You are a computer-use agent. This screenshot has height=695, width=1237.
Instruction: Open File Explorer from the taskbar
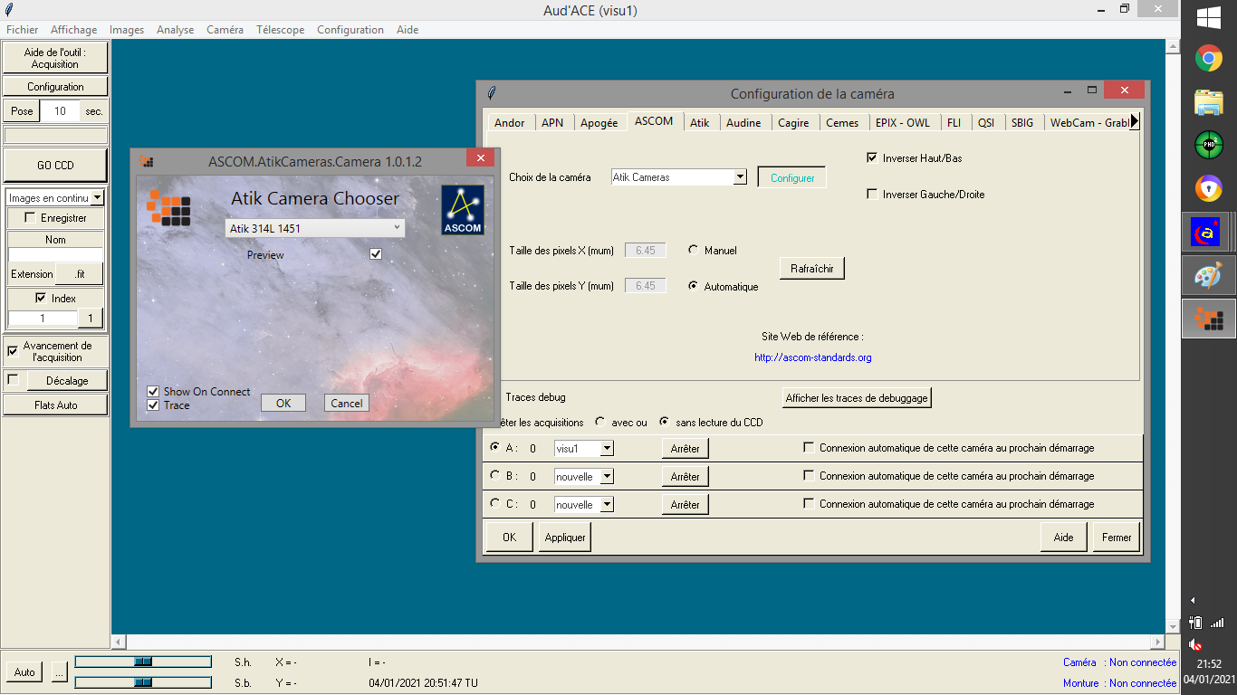coord(1208,102)
